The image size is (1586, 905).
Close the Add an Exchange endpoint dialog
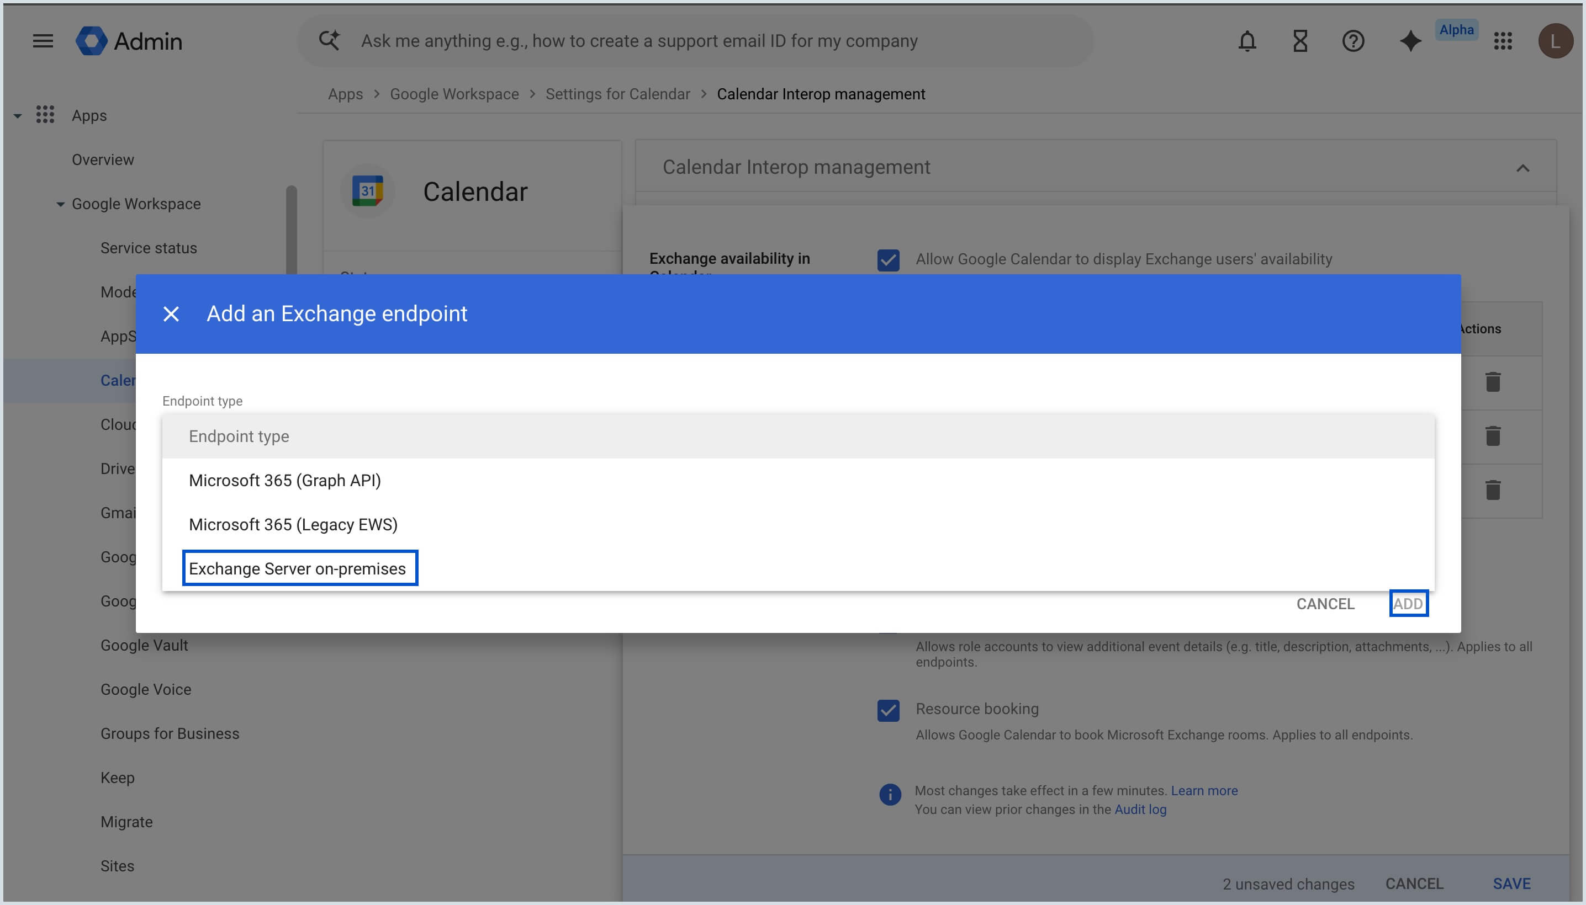click(171, 314)
